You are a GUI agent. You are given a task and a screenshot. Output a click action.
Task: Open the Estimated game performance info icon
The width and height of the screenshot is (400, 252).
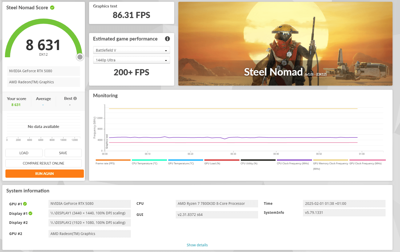[167, 39]
